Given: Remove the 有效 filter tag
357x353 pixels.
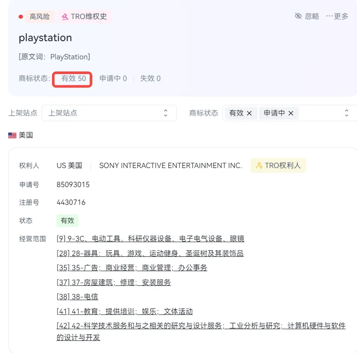Looking at the screenshot, I should (x=249, y=113).
